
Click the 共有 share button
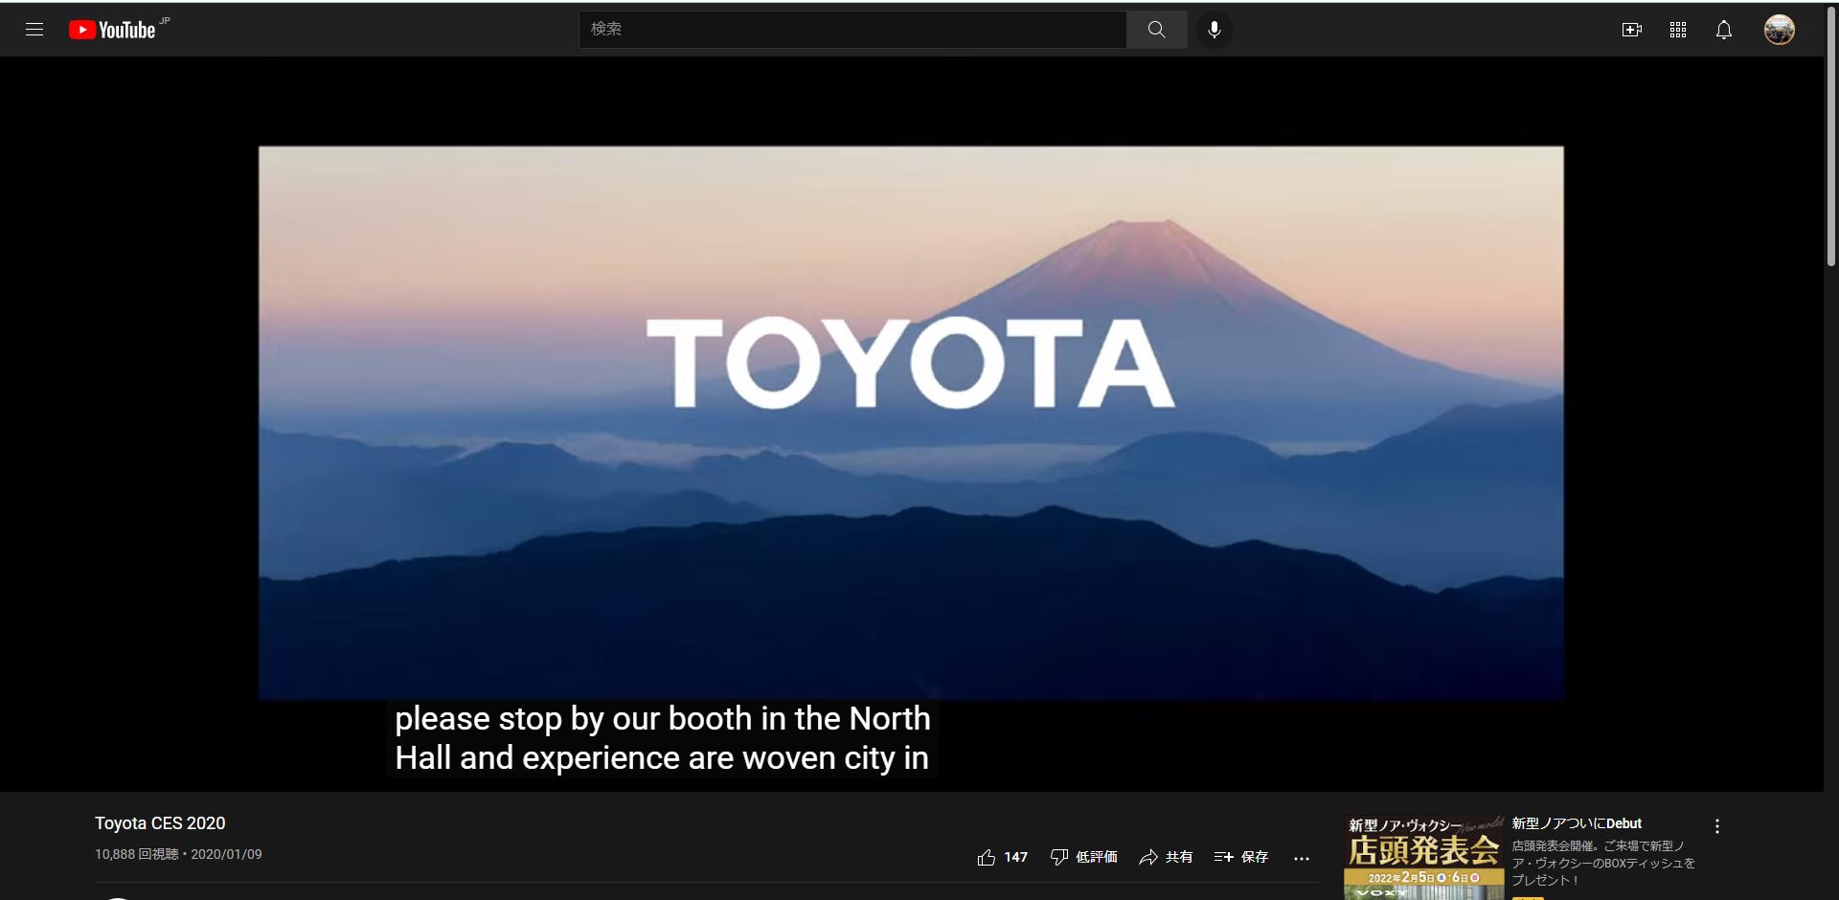click(x=1166, y=857)
